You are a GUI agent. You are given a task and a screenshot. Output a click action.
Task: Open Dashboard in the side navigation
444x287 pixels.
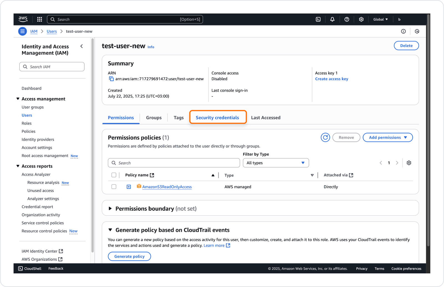31,88
